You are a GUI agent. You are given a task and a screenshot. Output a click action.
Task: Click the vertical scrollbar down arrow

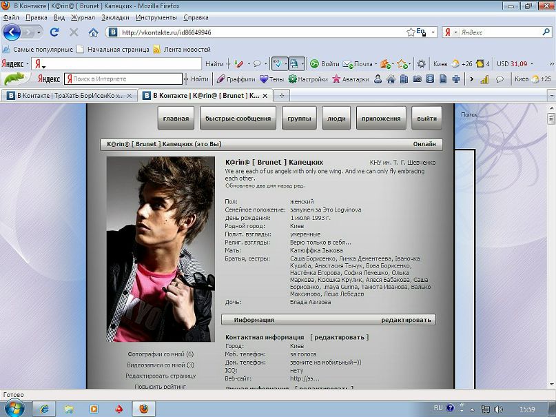(551, 385)
